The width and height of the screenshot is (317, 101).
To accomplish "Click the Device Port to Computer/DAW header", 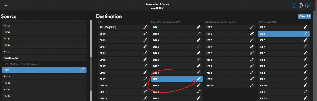I will pos(166,22).
